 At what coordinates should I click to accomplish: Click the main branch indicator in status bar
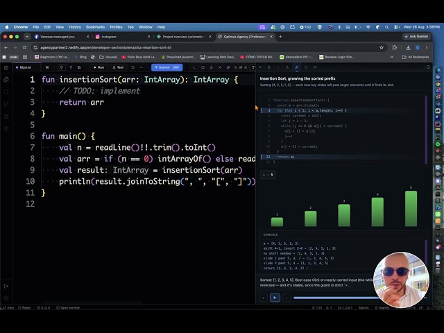click(8, 307)
